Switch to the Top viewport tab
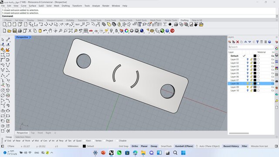 (x=33, y=133)
